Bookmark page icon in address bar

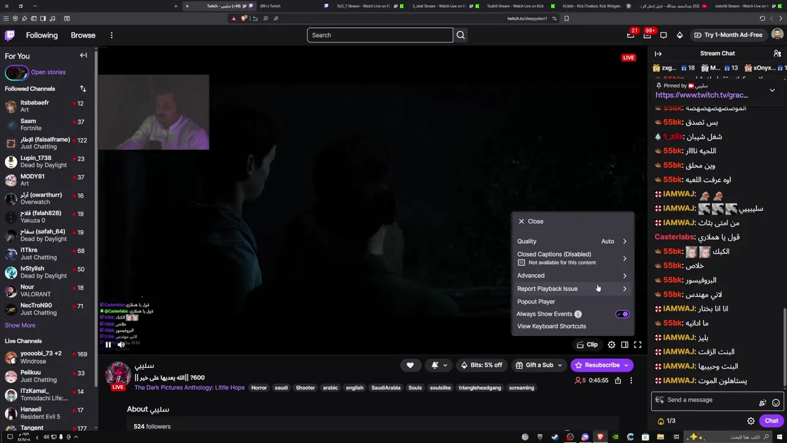click(x=566, y=18)
